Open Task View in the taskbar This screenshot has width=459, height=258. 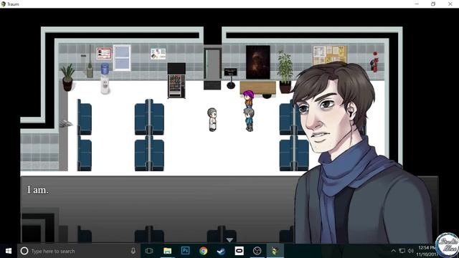[149, 251]
